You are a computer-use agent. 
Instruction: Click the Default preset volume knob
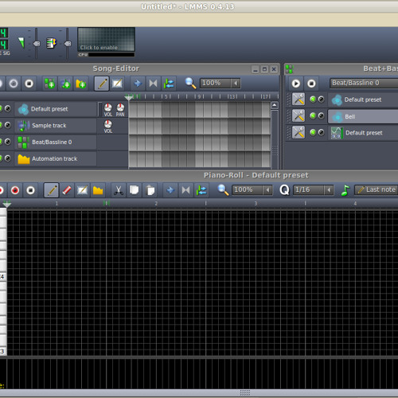tap(107, 107)
